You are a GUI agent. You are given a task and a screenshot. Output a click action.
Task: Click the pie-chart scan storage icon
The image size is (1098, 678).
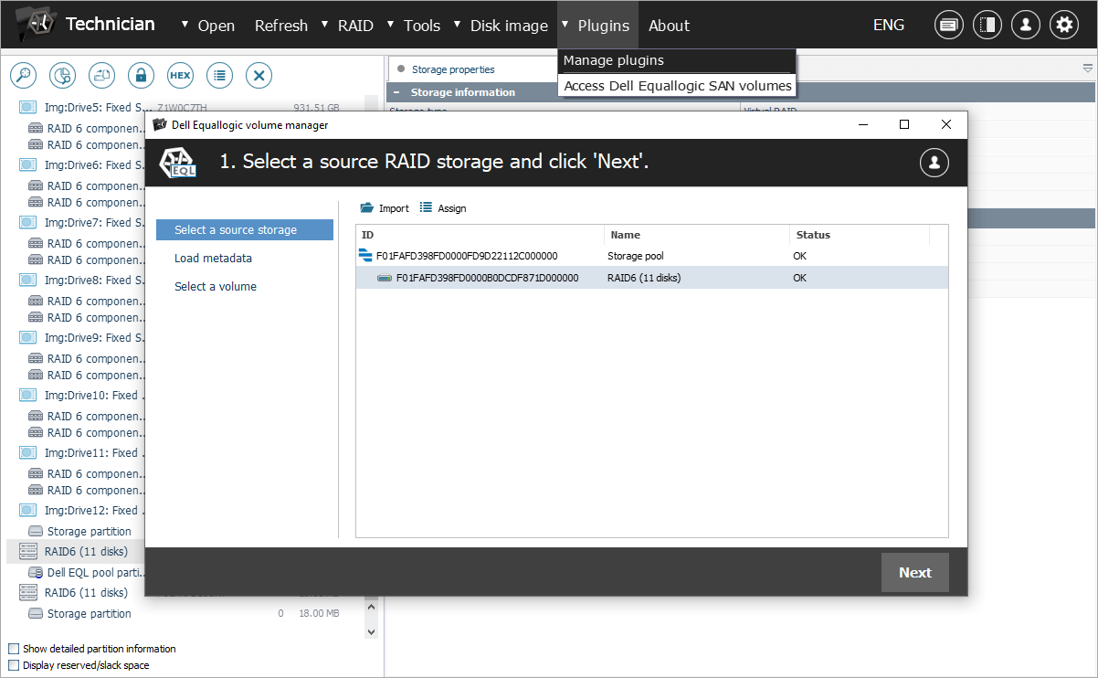[x=63, y=75]
